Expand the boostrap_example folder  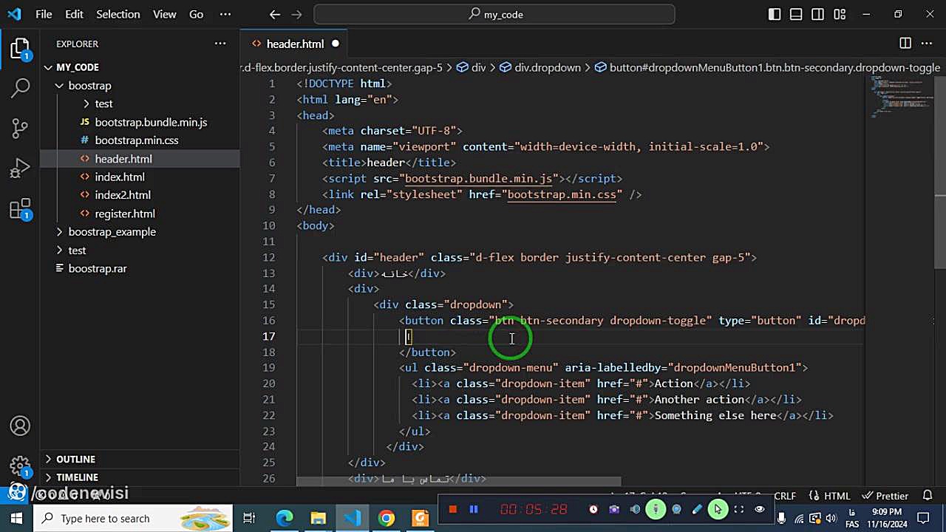point(112,232)
